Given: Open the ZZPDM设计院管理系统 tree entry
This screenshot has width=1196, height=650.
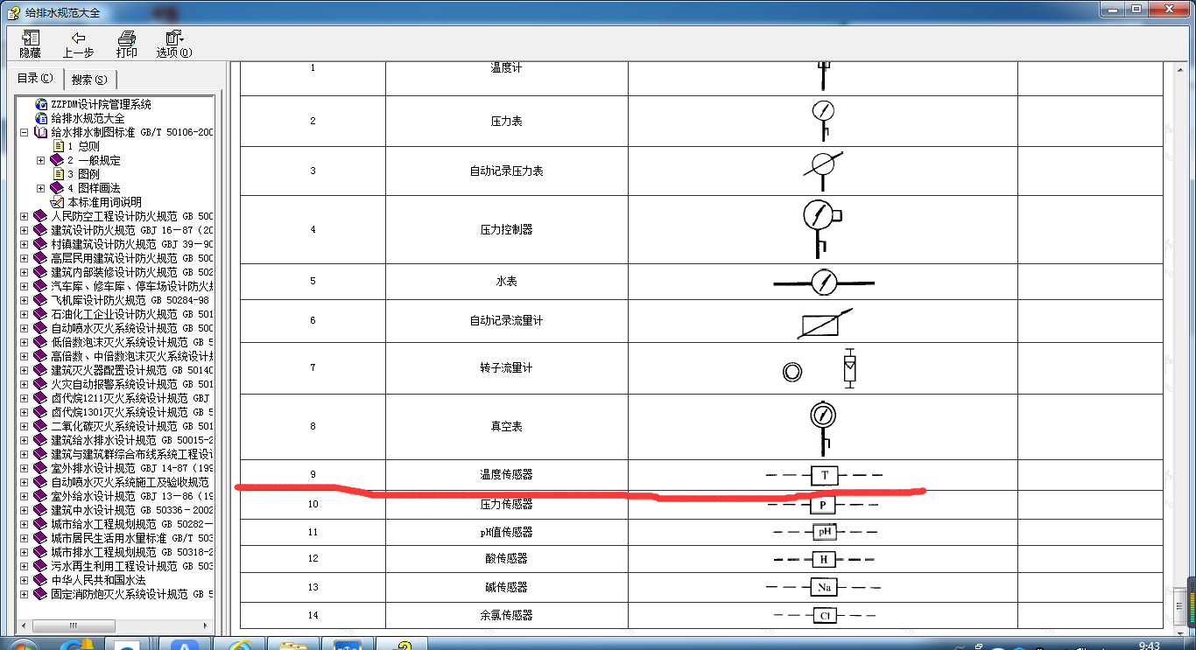Looking at the screenshot, I should click(x=101, y=104).
